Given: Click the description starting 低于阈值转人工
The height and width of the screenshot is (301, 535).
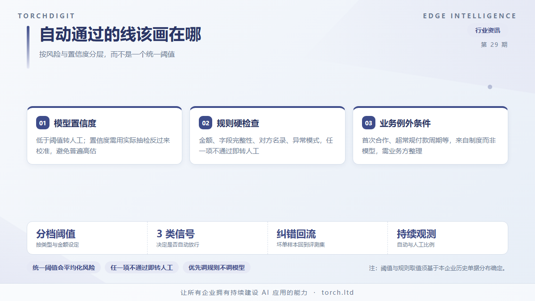Looking at the screenshot, I should [103, 146].
